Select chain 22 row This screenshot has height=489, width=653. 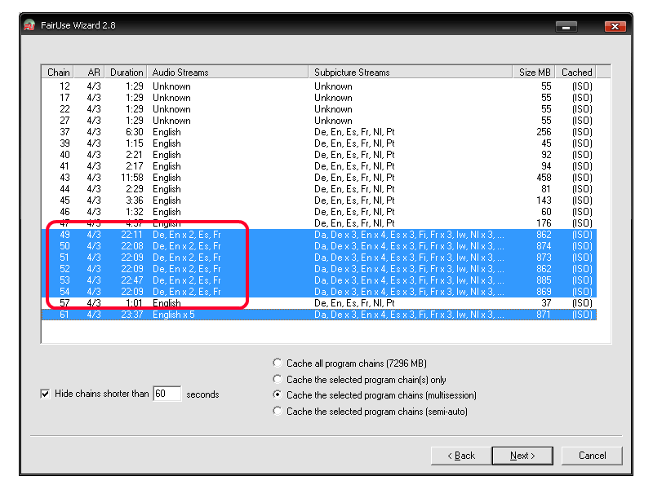click(319, 109)
